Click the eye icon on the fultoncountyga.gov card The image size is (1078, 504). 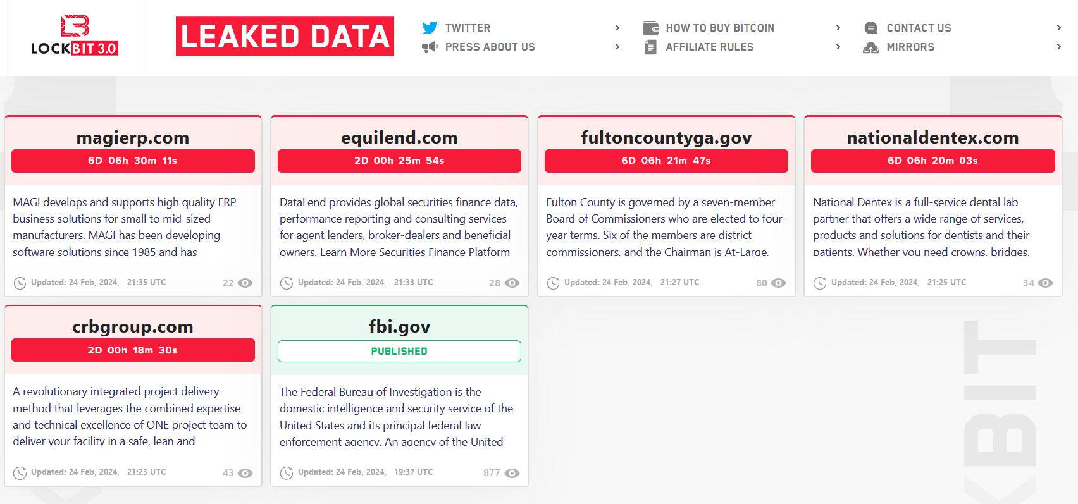(779, 283)
